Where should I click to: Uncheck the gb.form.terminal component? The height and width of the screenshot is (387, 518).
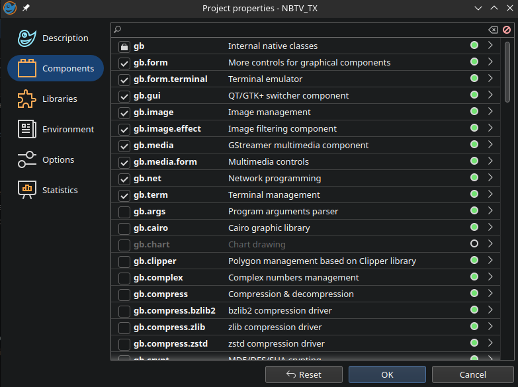pyautogui.click(x=124, y=79)
